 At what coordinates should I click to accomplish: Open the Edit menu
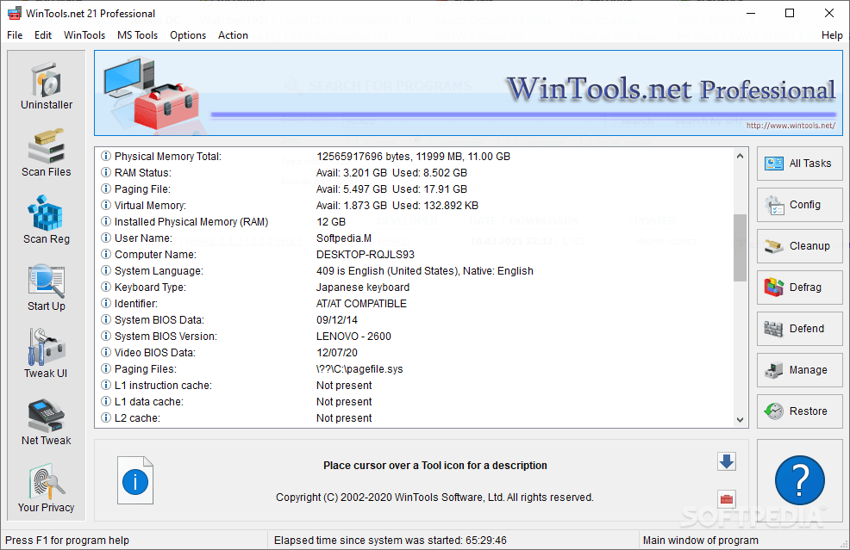pos(43,35)
